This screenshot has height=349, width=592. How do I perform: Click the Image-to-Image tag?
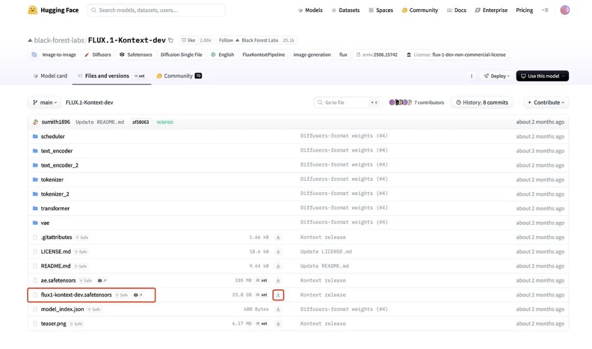click(x=54, y=55)
